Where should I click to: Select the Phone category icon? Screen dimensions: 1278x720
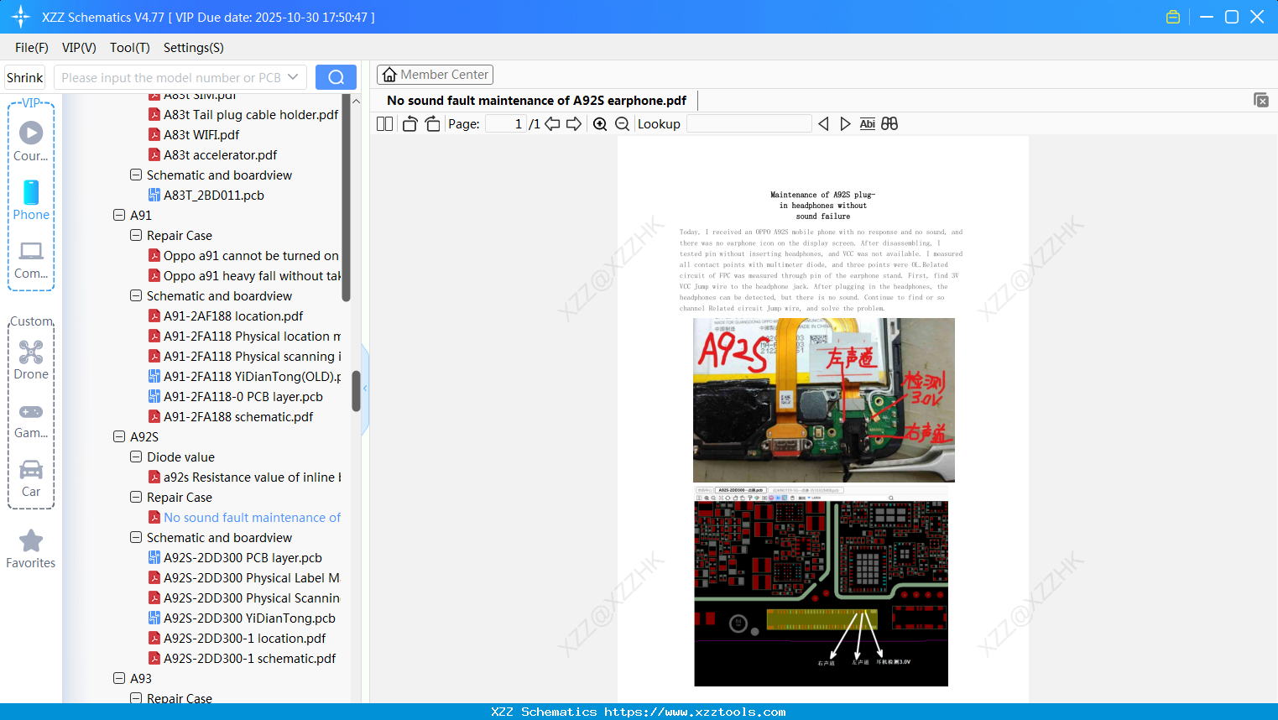31,201
